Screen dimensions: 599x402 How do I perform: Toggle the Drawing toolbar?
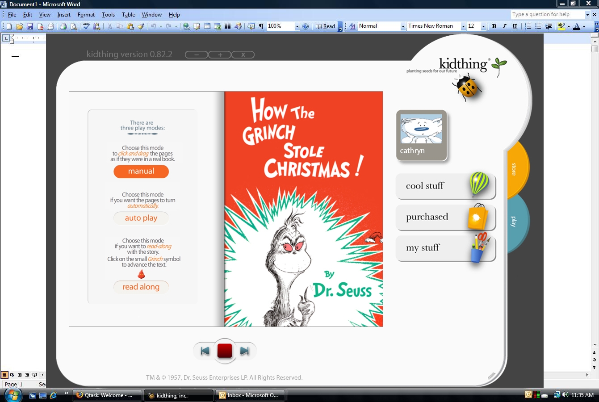point(238,26)
